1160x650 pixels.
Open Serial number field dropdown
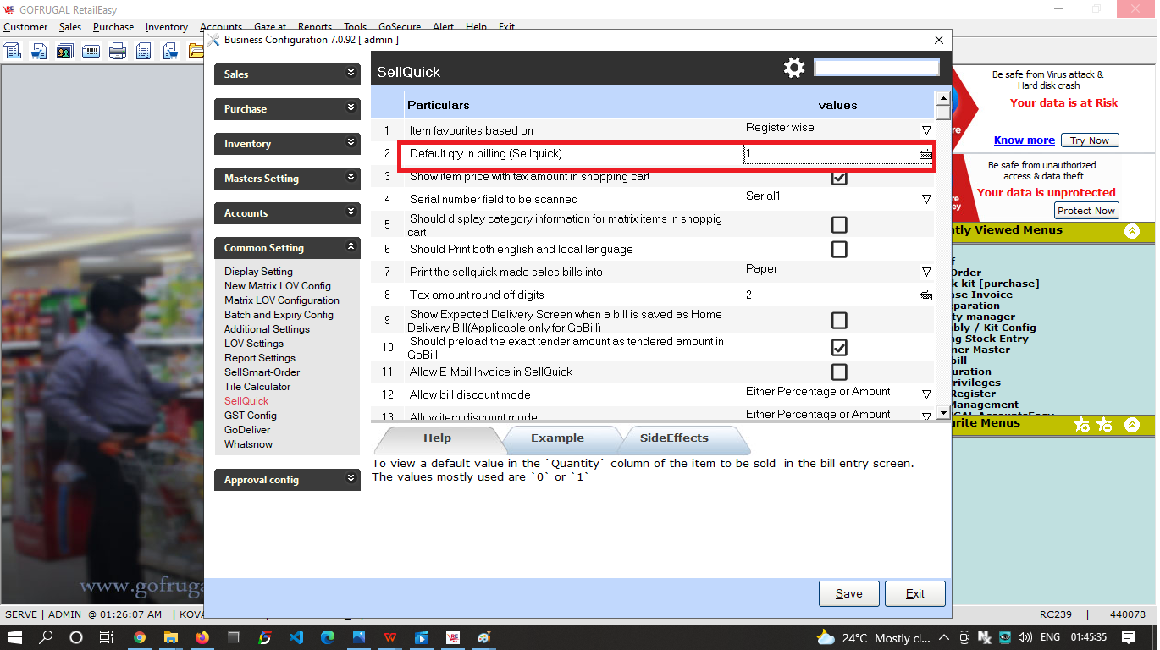(926, 199)
